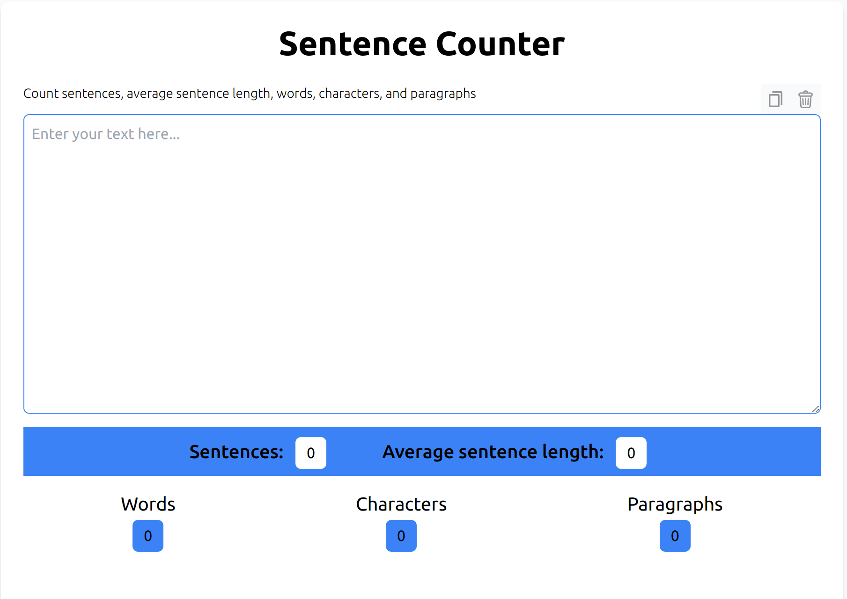Viewport: 847px width, 599px height.
Task: Click the 'Sentences:' label in the blue bar
Action: click(x=236, y=452)
